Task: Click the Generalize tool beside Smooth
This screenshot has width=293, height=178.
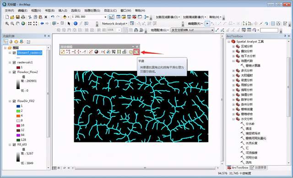Action: pyautogui.click(x=131, y=52)
